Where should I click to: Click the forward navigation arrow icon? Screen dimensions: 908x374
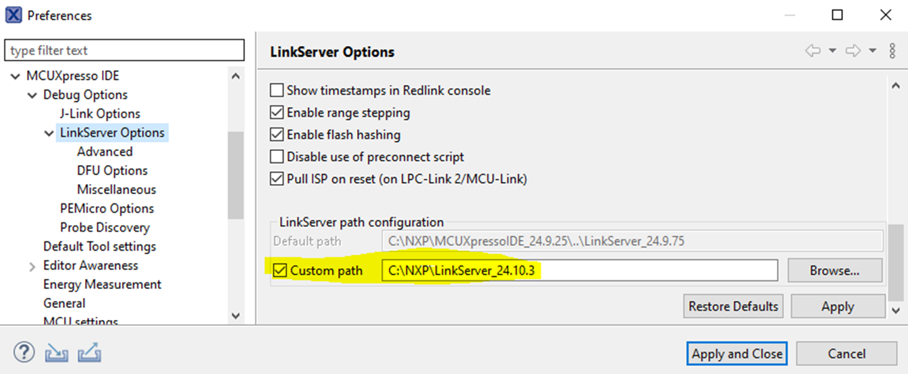click(853, 51)
